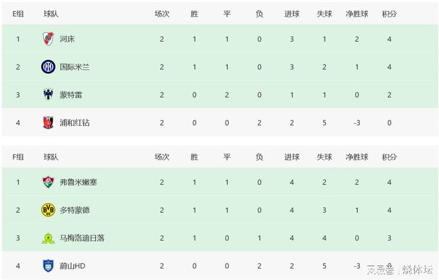Click the Fluminense club crest icon
The width and height of the screenshot is (439, 280).
tap(48, 182)
